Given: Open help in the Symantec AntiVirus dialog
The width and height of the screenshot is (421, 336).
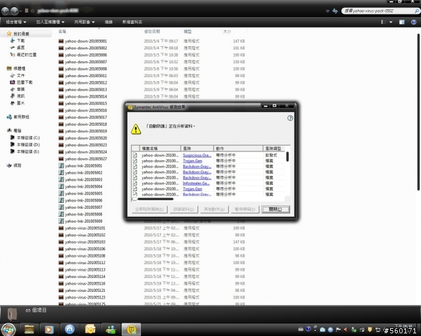Looking at the screenshot, I should (x=290, y=118).
